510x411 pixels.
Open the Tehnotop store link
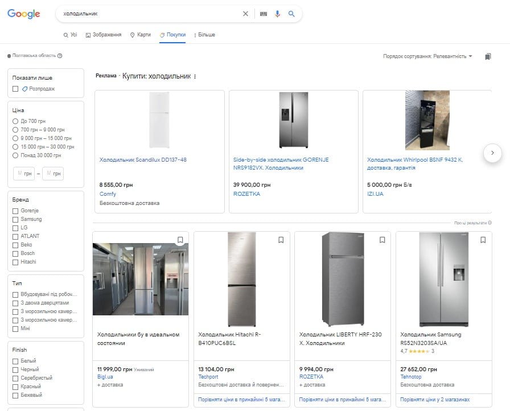[x=411, y=376]
